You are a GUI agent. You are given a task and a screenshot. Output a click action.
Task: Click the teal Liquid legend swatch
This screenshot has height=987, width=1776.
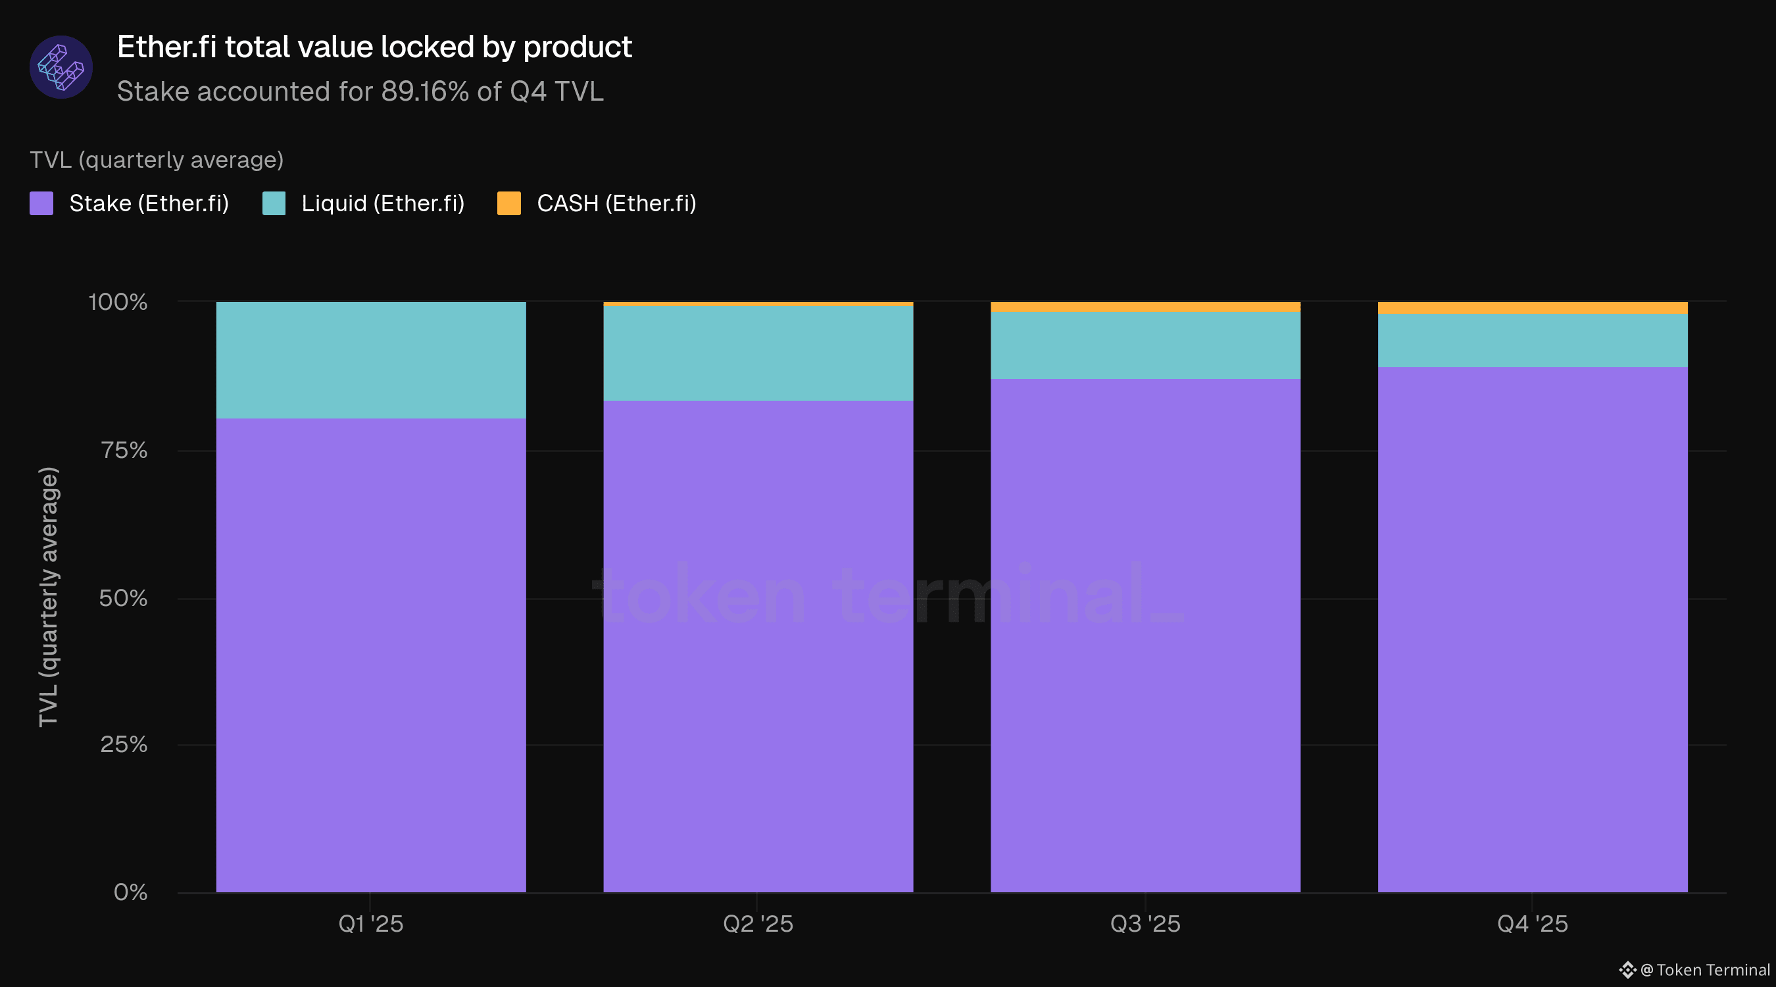tap(274, 203)
